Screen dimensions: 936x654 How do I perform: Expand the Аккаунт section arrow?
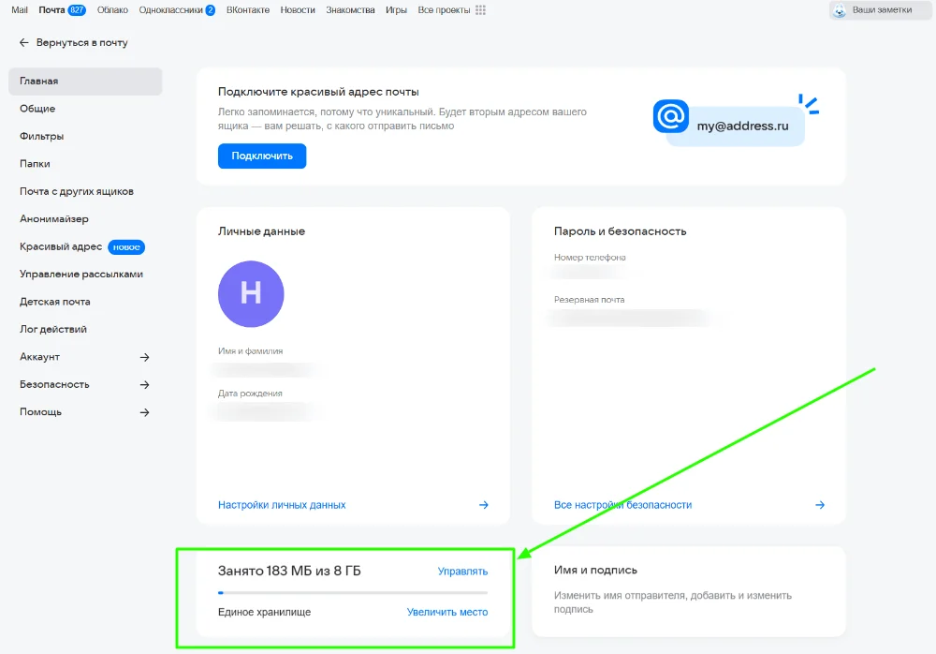144,358
